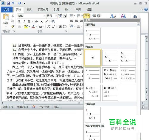This screenshot has height=140, width=149.
Task: Click the enclosed character 字 icon
Action: coord(65,26)
